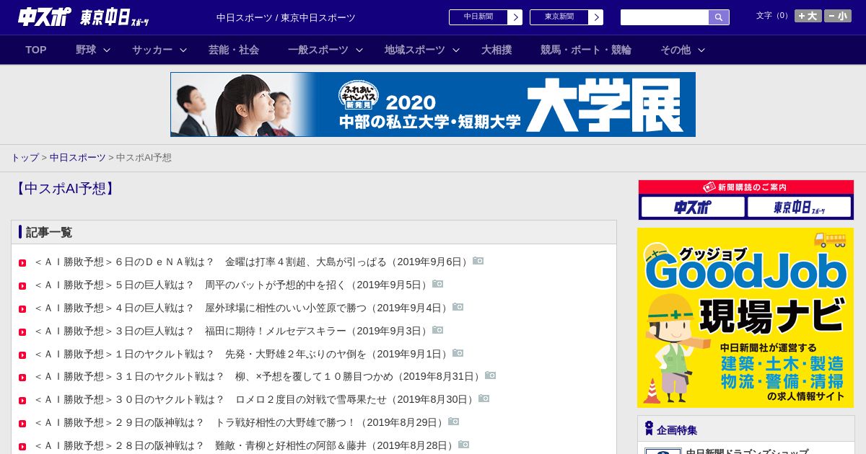Click the GoodJob 現場ナビ banner ad
Image resolution: width=866 pixels, height=454 pixels.
745,318
